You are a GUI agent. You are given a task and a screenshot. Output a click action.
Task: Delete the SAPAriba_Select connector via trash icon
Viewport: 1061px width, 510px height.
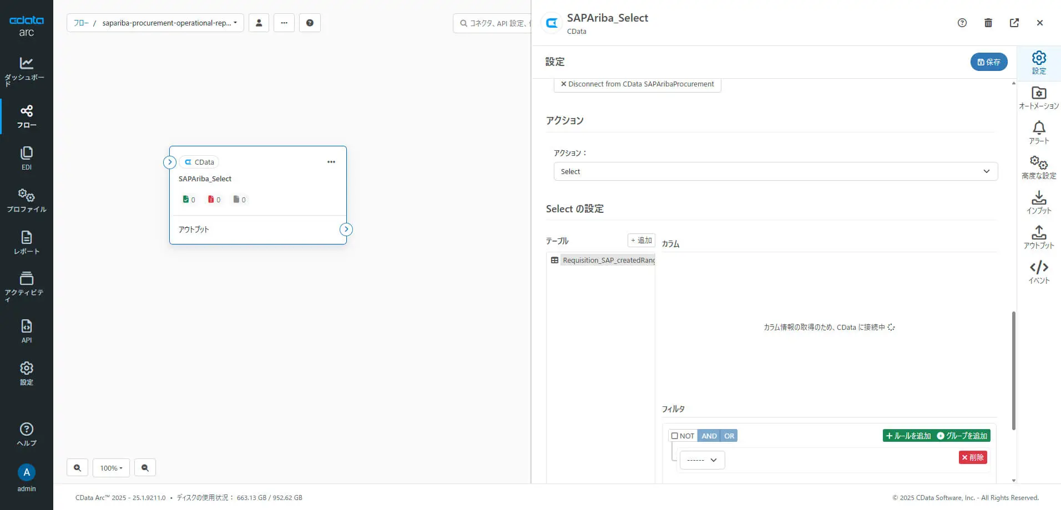click(988, 23)
